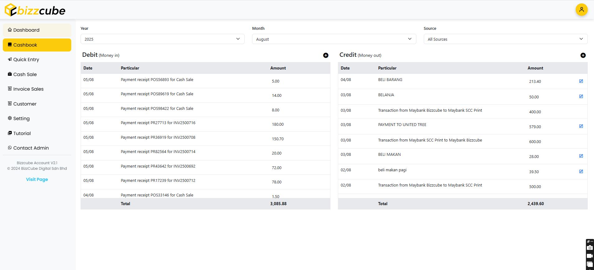Click the video record icon
594x270 pixels.
coord(590,256)
